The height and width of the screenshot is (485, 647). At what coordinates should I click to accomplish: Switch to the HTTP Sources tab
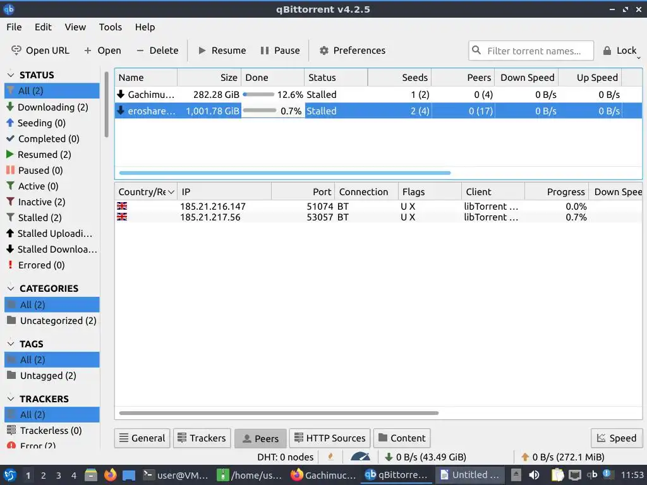(x=330, y=438)
